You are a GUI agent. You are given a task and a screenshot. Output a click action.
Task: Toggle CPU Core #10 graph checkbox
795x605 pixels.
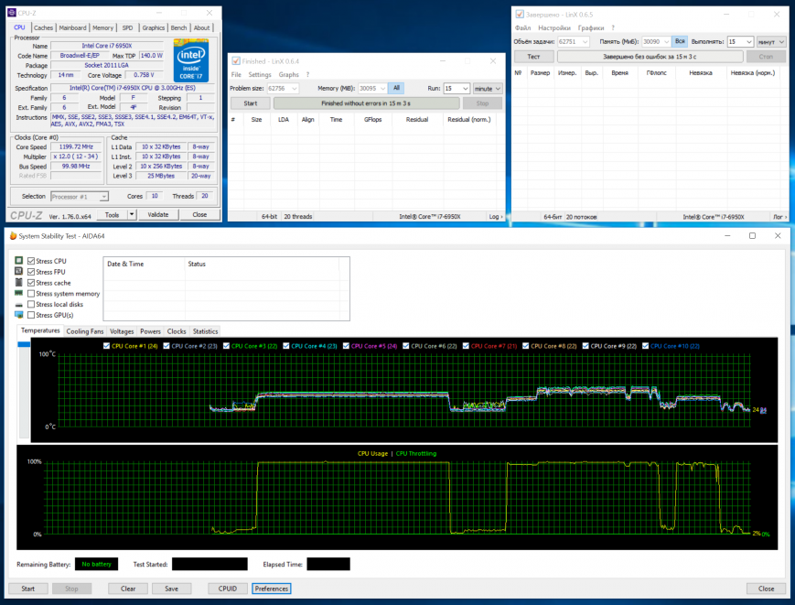click(646, 346)
